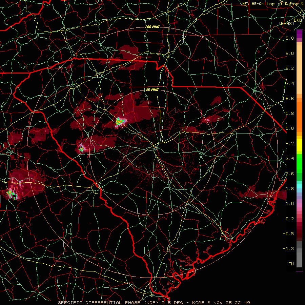Select the 7.4 scale label
The image size is (305, 305).
coord(290,83)
